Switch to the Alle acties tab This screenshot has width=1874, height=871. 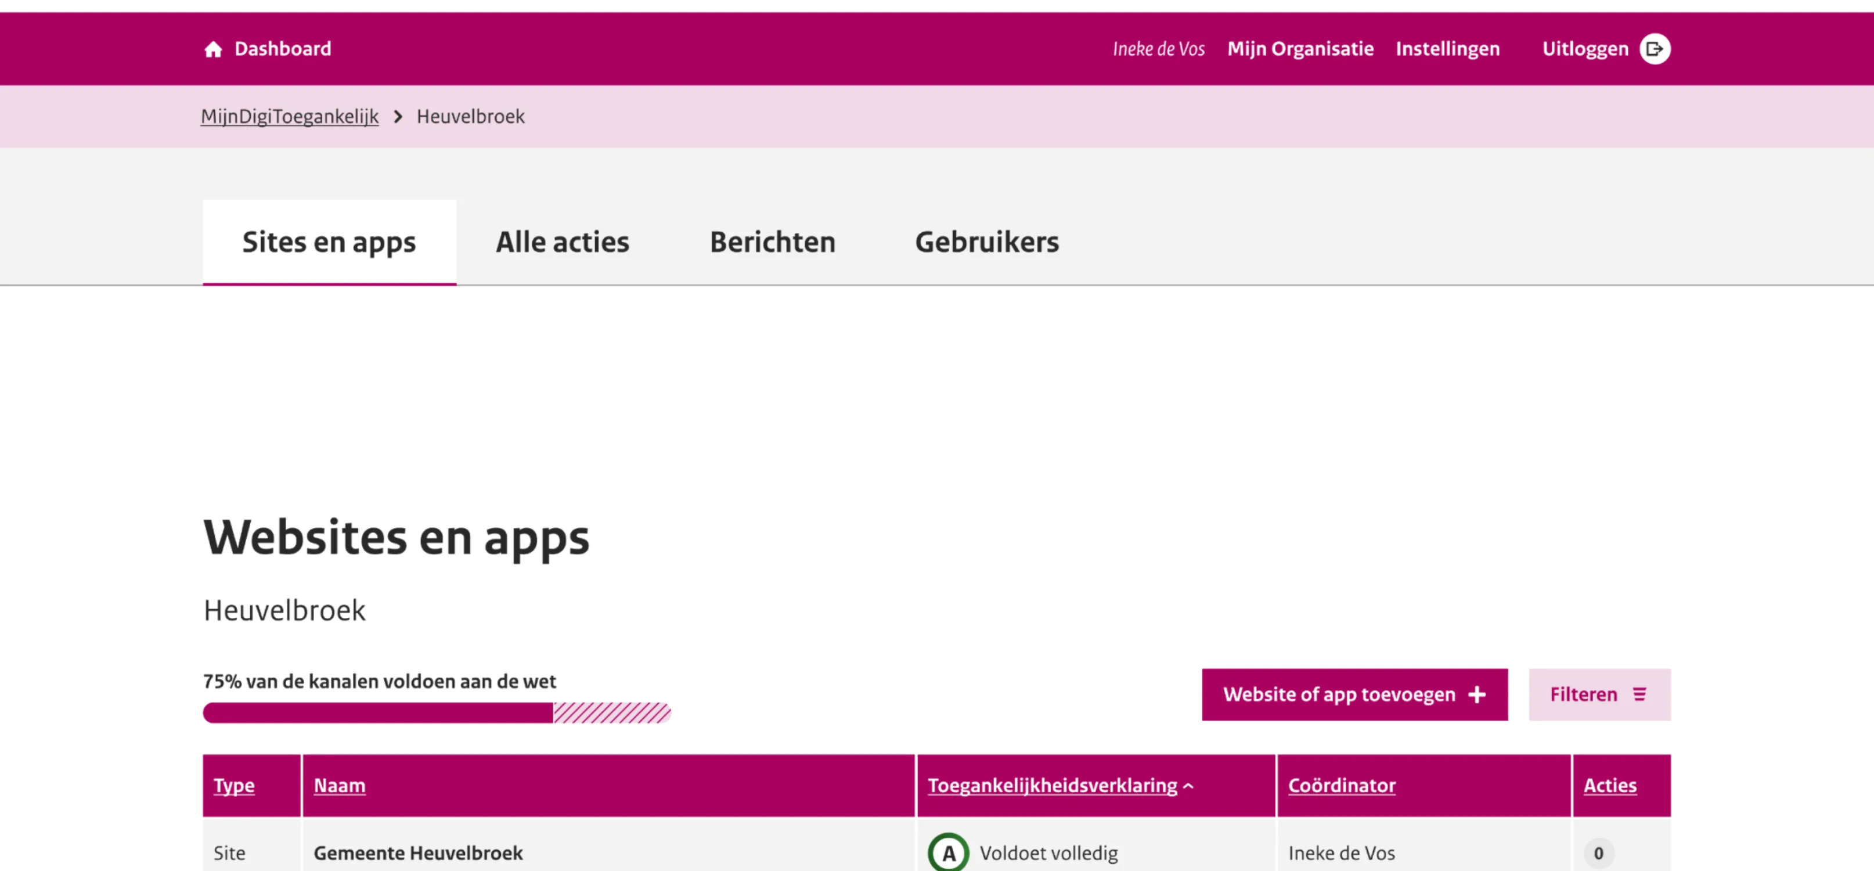tap(563, 242)
